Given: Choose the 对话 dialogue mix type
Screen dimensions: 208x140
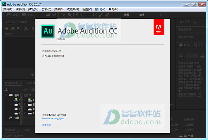Looking at the screenshot, I should (184, 45).
